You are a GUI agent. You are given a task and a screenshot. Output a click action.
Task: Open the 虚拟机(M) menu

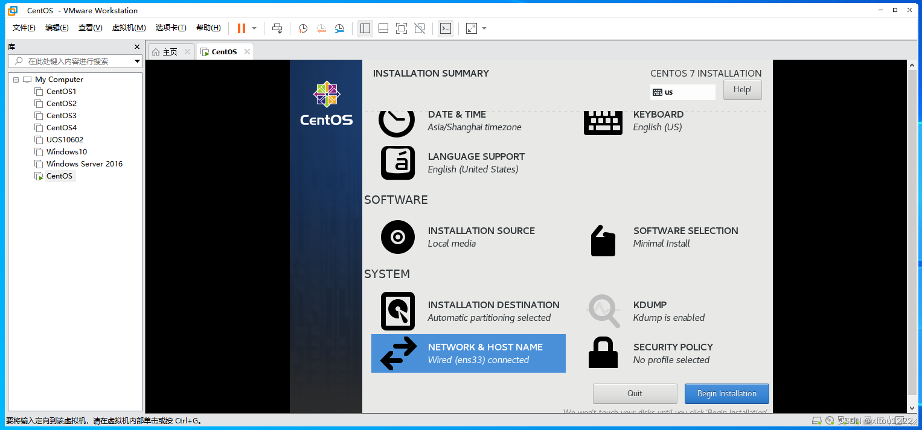tap(129, 28)
